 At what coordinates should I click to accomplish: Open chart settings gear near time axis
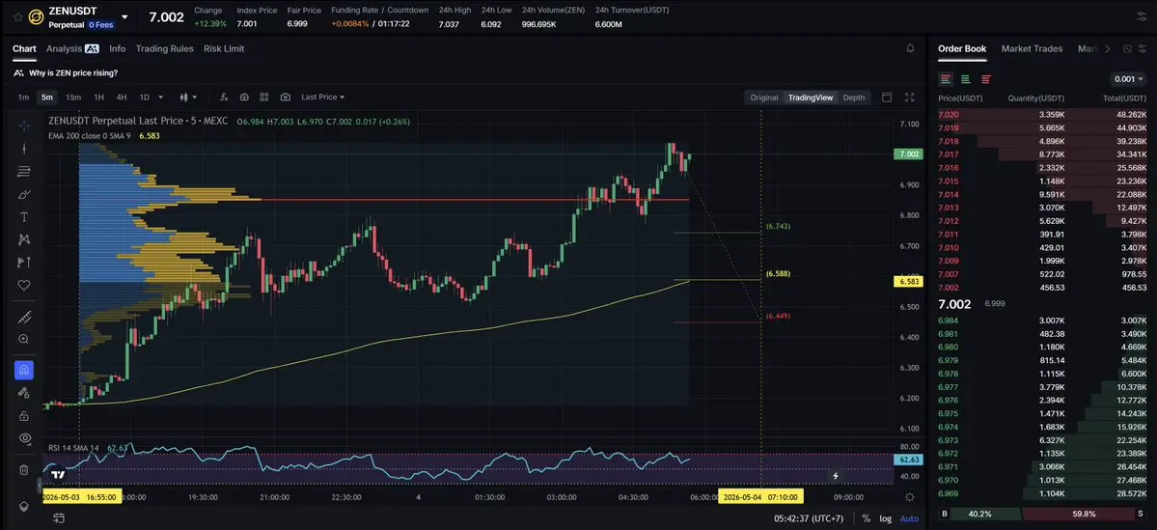910,497
